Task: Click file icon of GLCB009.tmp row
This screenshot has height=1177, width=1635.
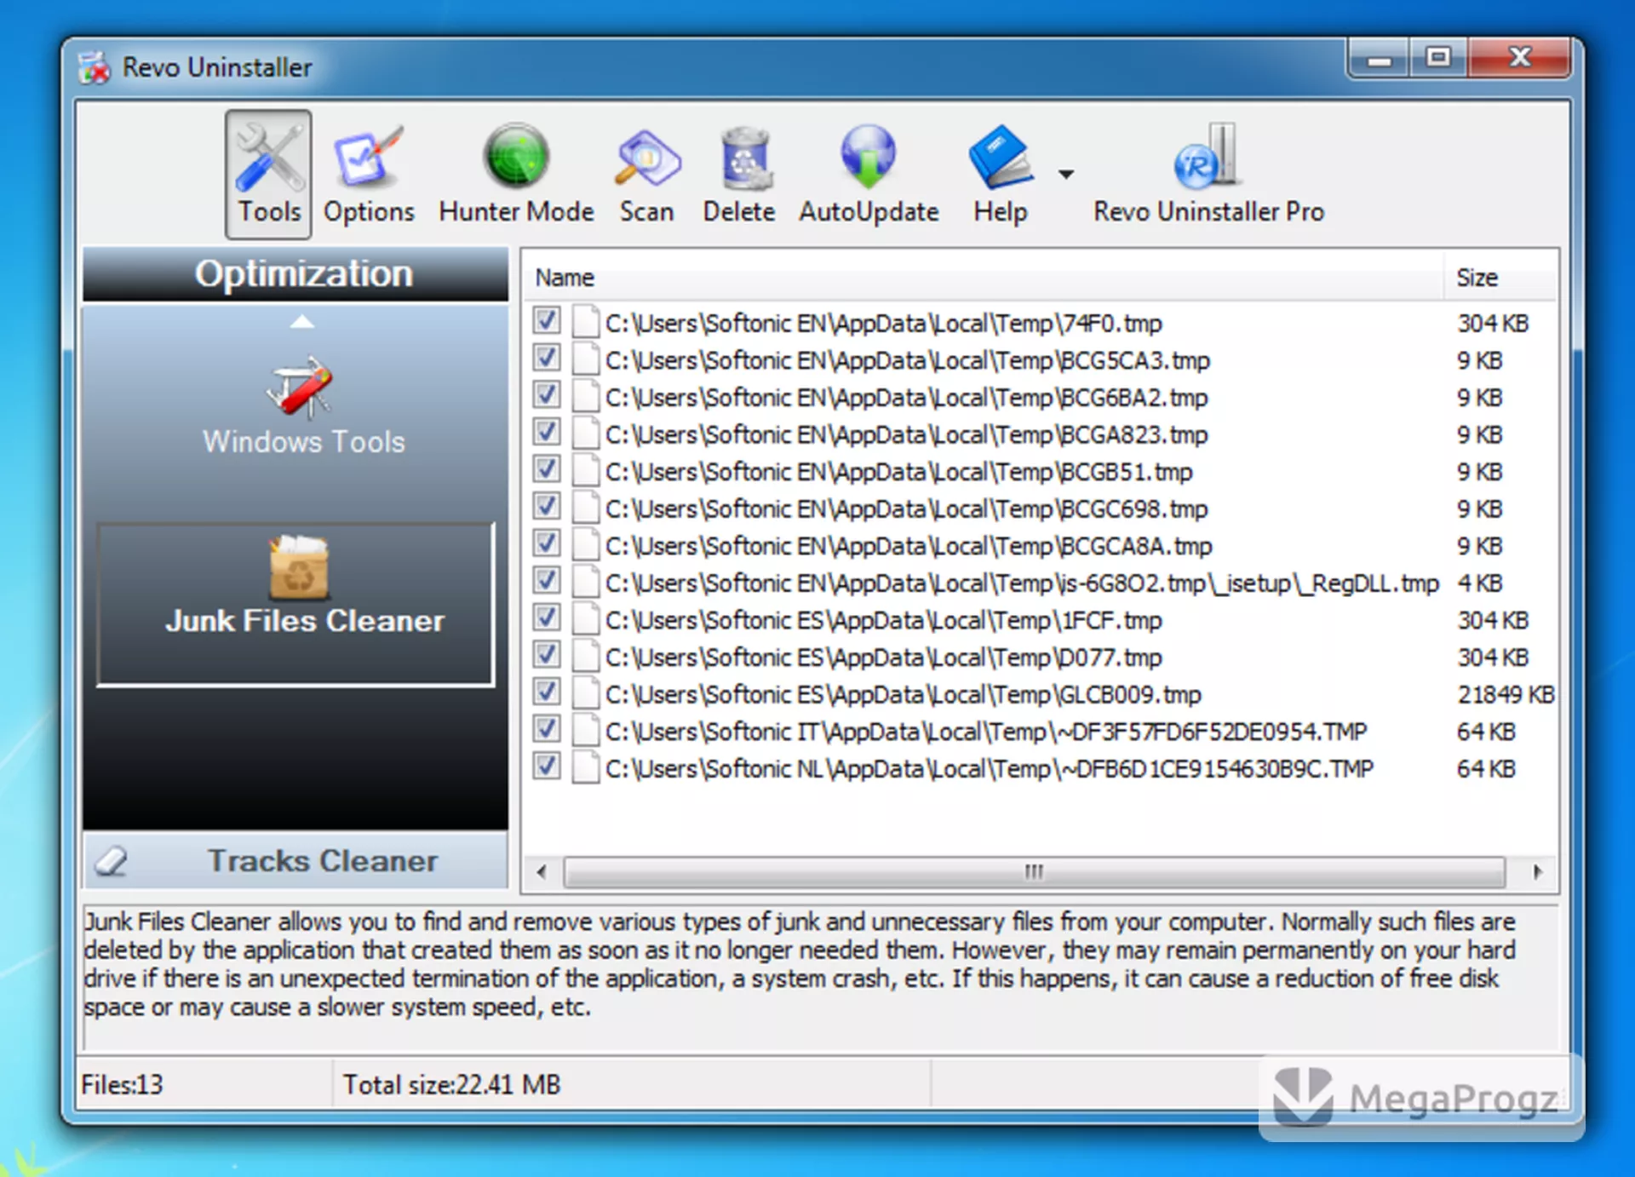Action: (x=585, y=694)
